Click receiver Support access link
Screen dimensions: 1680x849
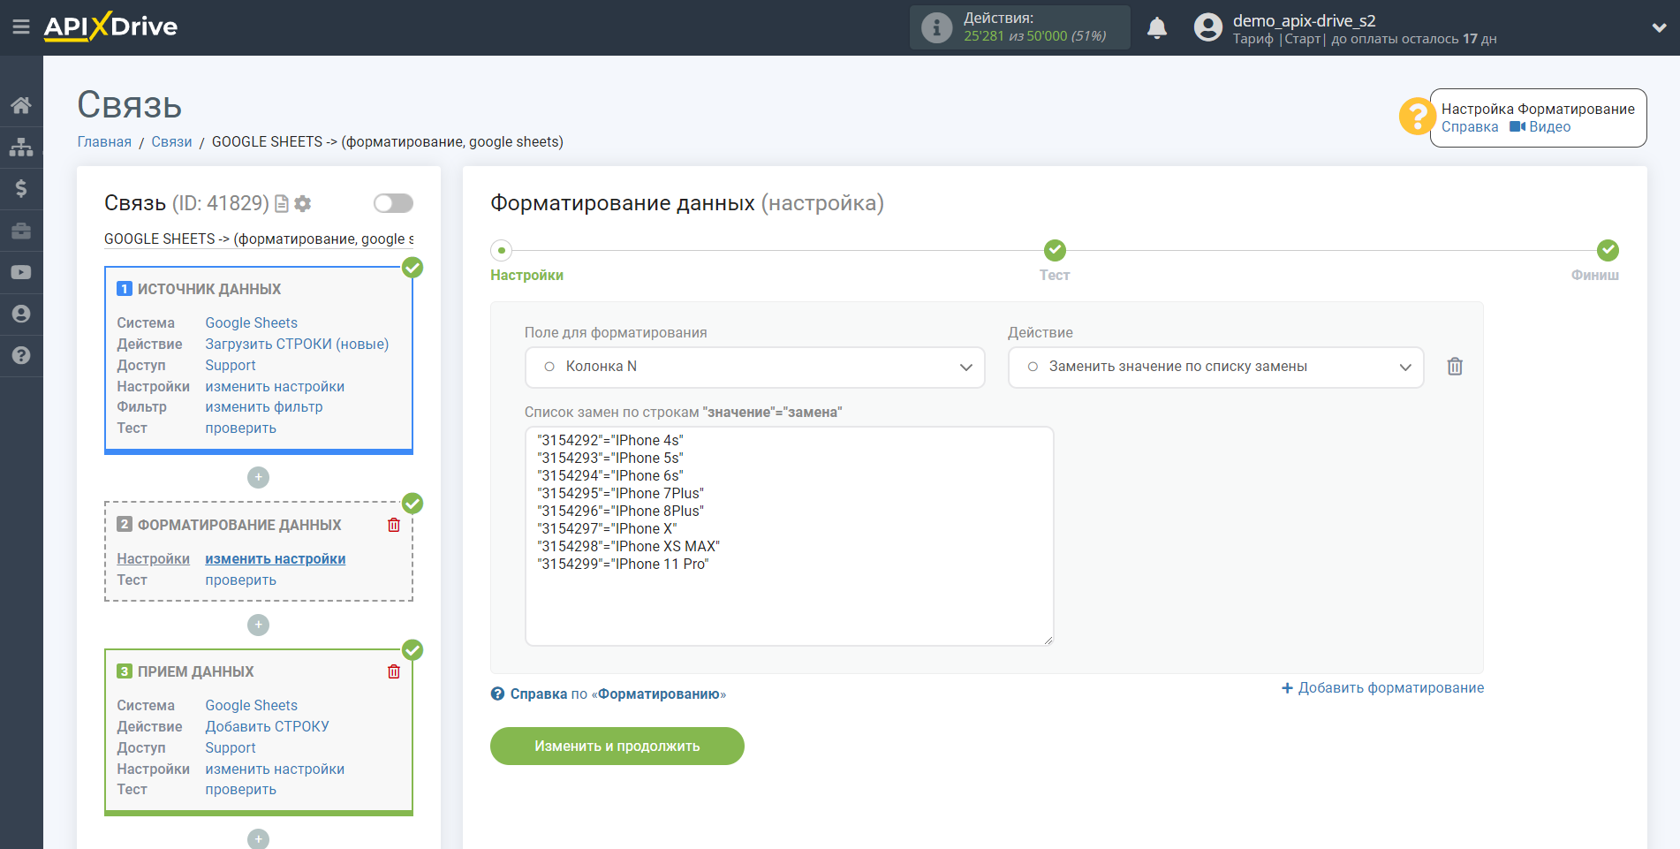pyautogui.click(x=231, y=748)
